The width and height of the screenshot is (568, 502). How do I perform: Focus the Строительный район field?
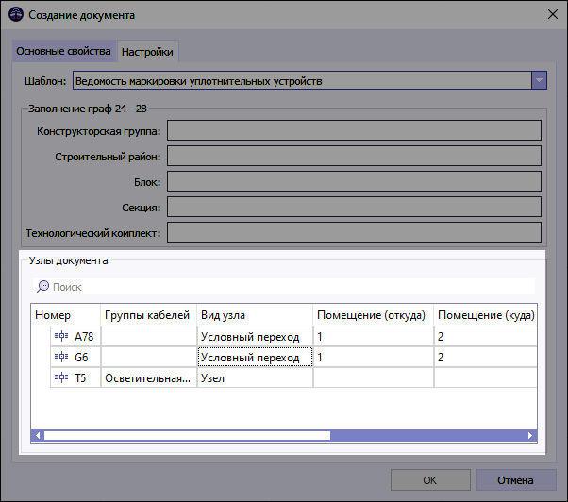click(354, 156)
